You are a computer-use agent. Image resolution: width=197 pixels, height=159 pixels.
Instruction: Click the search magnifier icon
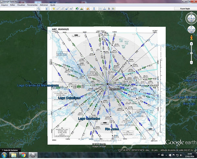39,9
